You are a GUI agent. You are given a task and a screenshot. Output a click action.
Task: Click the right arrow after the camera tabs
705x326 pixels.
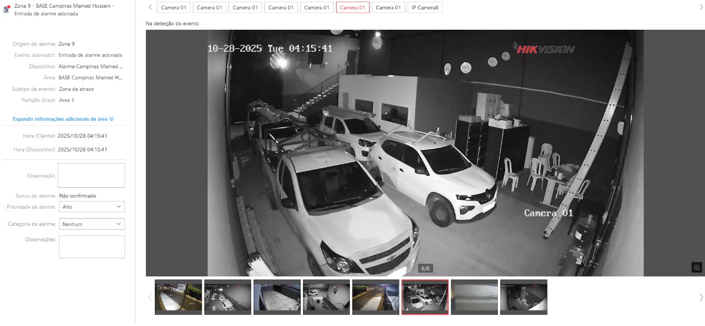(x=701, y=7)
